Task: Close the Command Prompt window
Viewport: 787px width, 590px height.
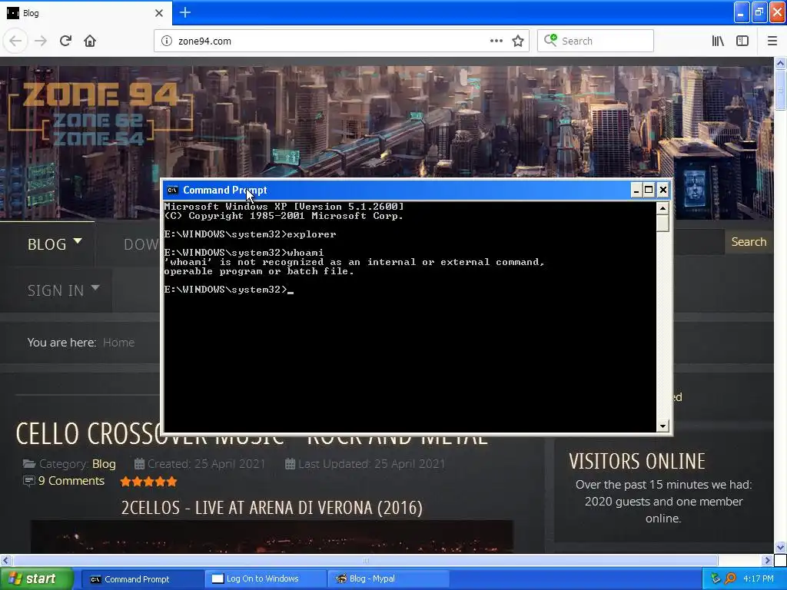Action: click(663, 190)
